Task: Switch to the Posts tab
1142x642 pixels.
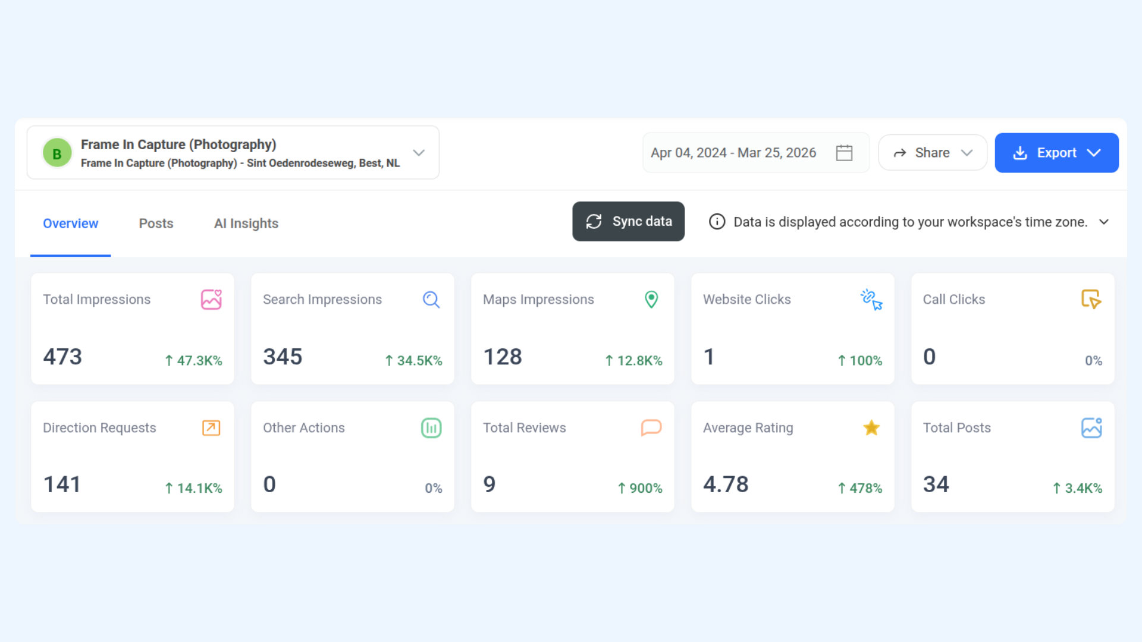Action: pyautogui.click(x=156, y=224)
